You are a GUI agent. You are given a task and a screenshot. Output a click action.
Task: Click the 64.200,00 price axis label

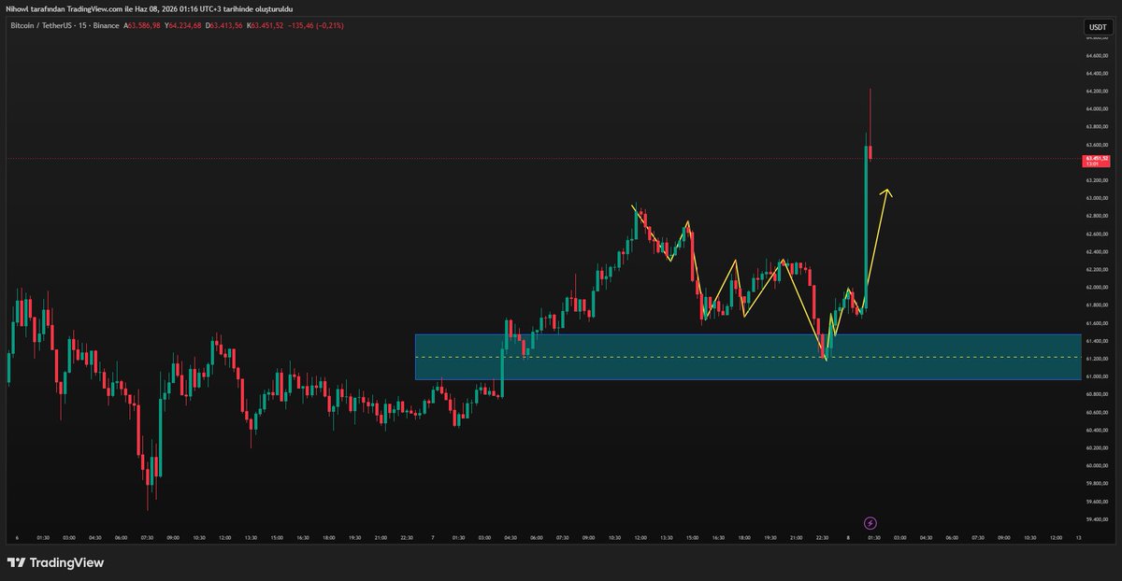(x=1098, y=92)
